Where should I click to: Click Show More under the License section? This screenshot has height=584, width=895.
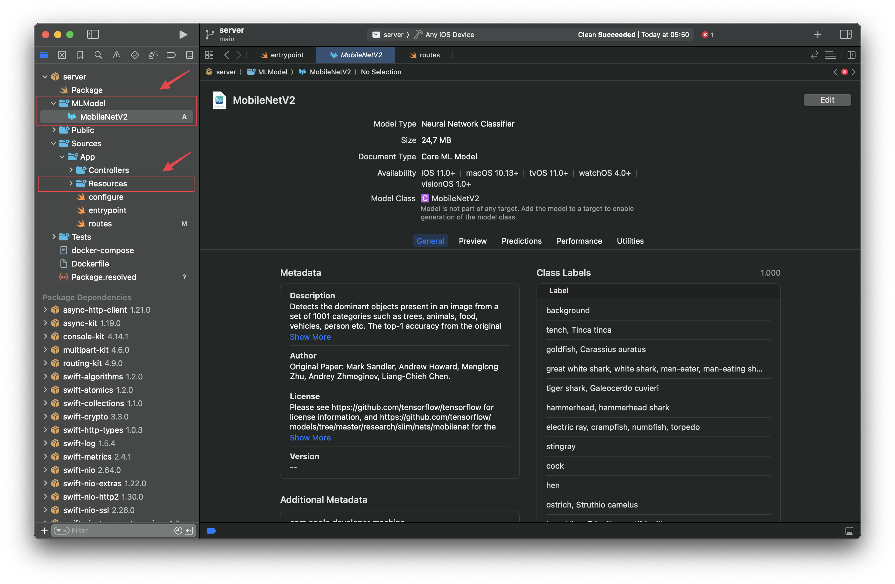[x=310, y=437]
